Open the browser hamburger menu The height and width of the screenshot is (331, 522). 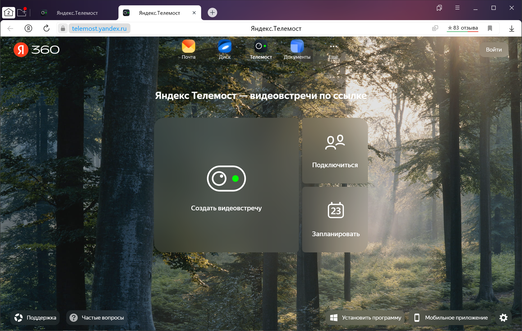pos(457,8)
